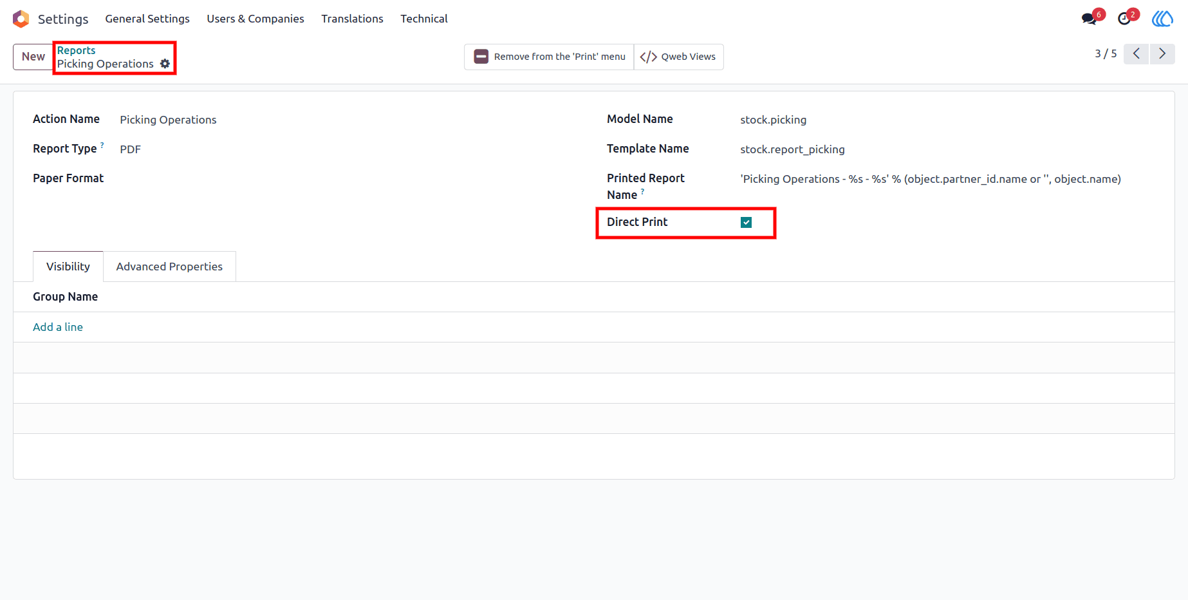Toggle the Direct Print checkbox
Screen dimensions: 1188x600
coord(747,222)
